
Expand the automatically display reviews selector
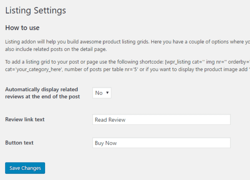pyautogui.click(x=102, y=92)
